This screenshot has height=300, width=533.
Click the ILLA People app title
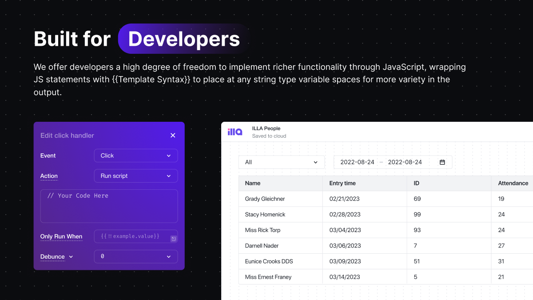click(266, 128)
